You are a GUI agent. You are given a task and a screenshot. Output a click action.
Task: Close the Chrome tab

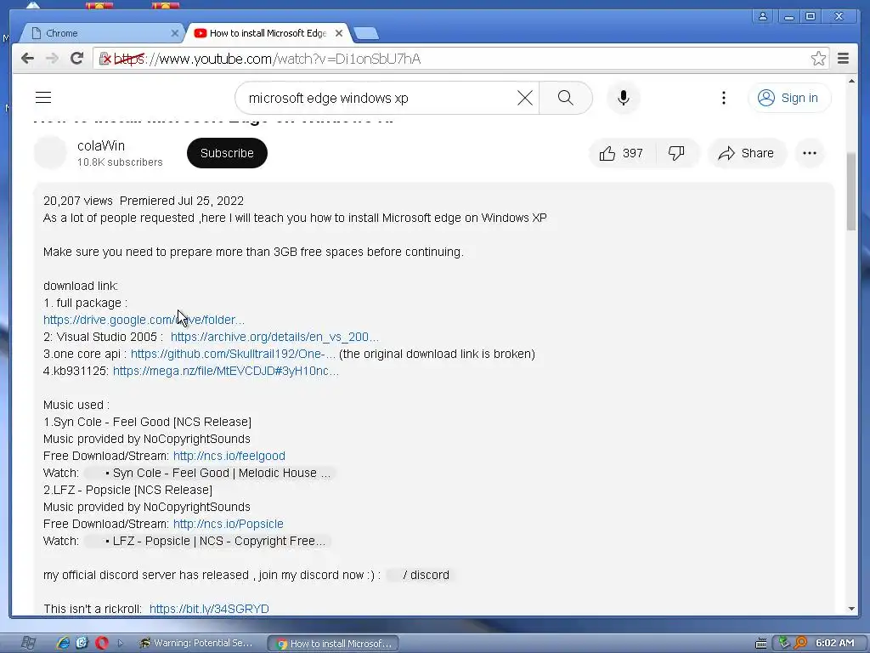pyautogui.click(x=174, y=33)
